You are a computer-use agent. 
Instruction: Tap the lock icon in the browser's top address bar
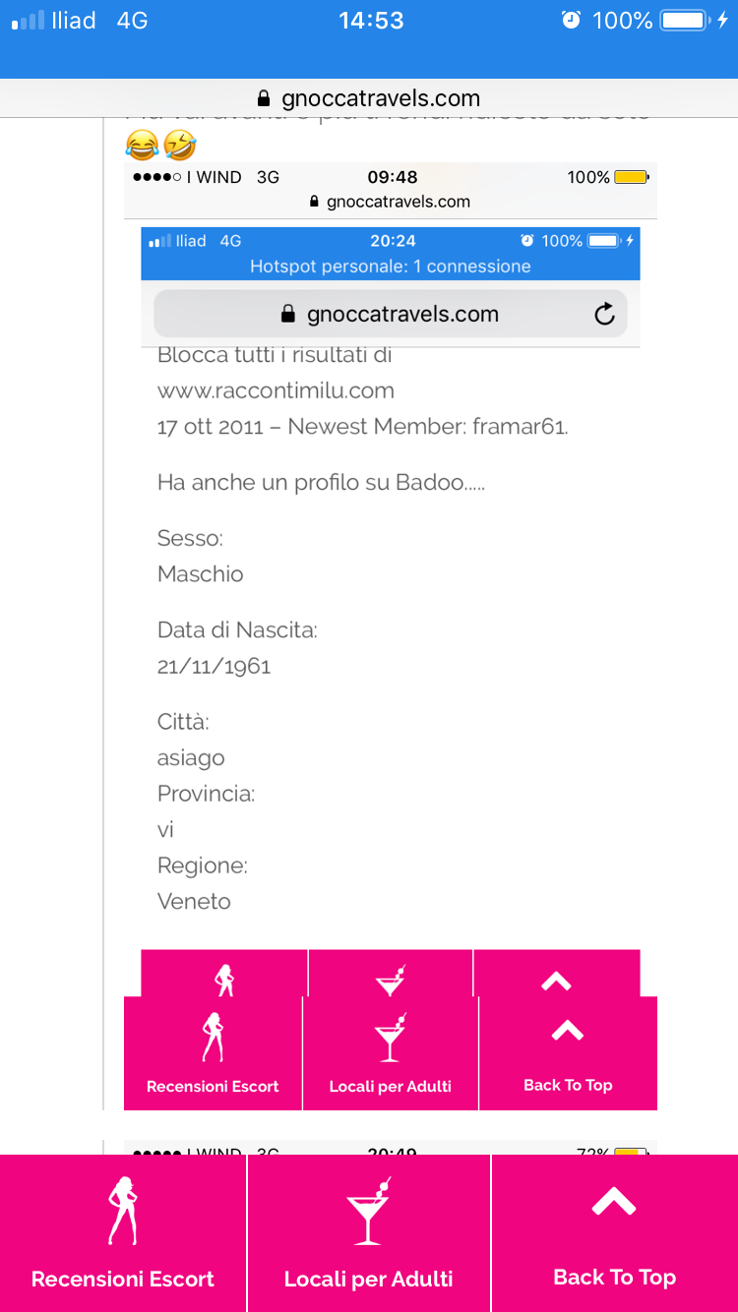click(x=263, y=98)
